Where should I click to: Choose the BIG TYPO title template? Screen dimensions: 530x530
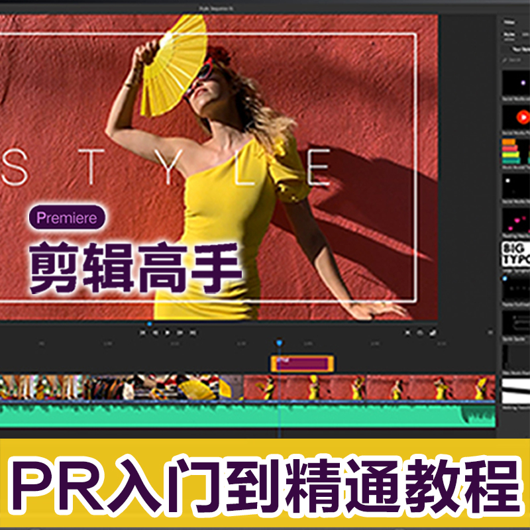click(x=516, y=254)
